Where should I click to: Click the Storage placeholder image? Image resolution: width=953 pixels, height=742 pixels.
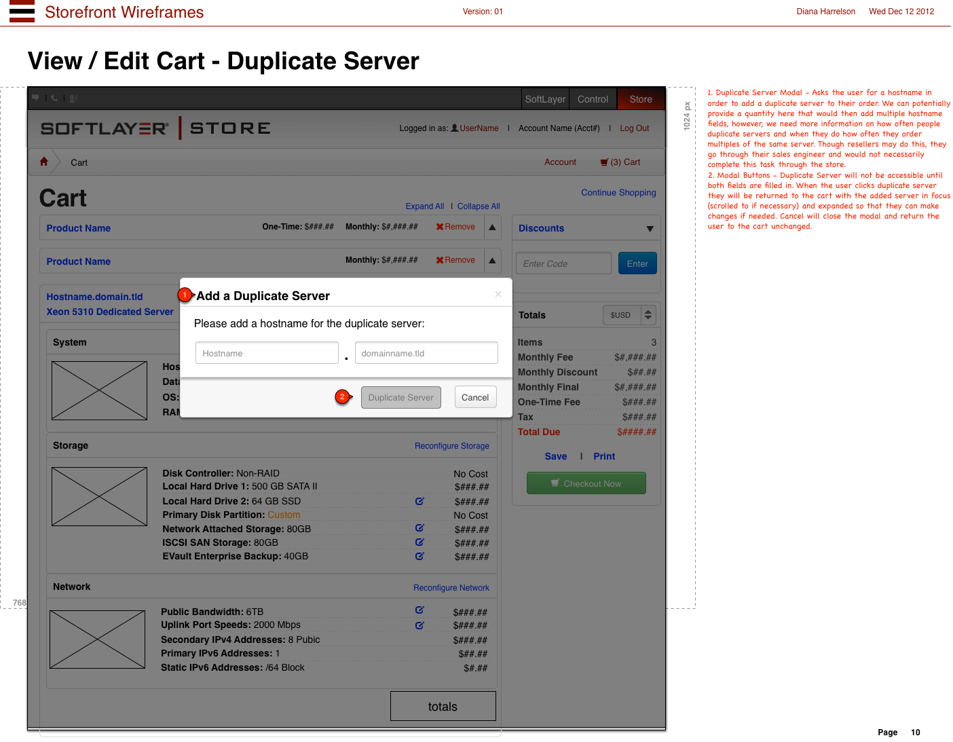[99, 496]
